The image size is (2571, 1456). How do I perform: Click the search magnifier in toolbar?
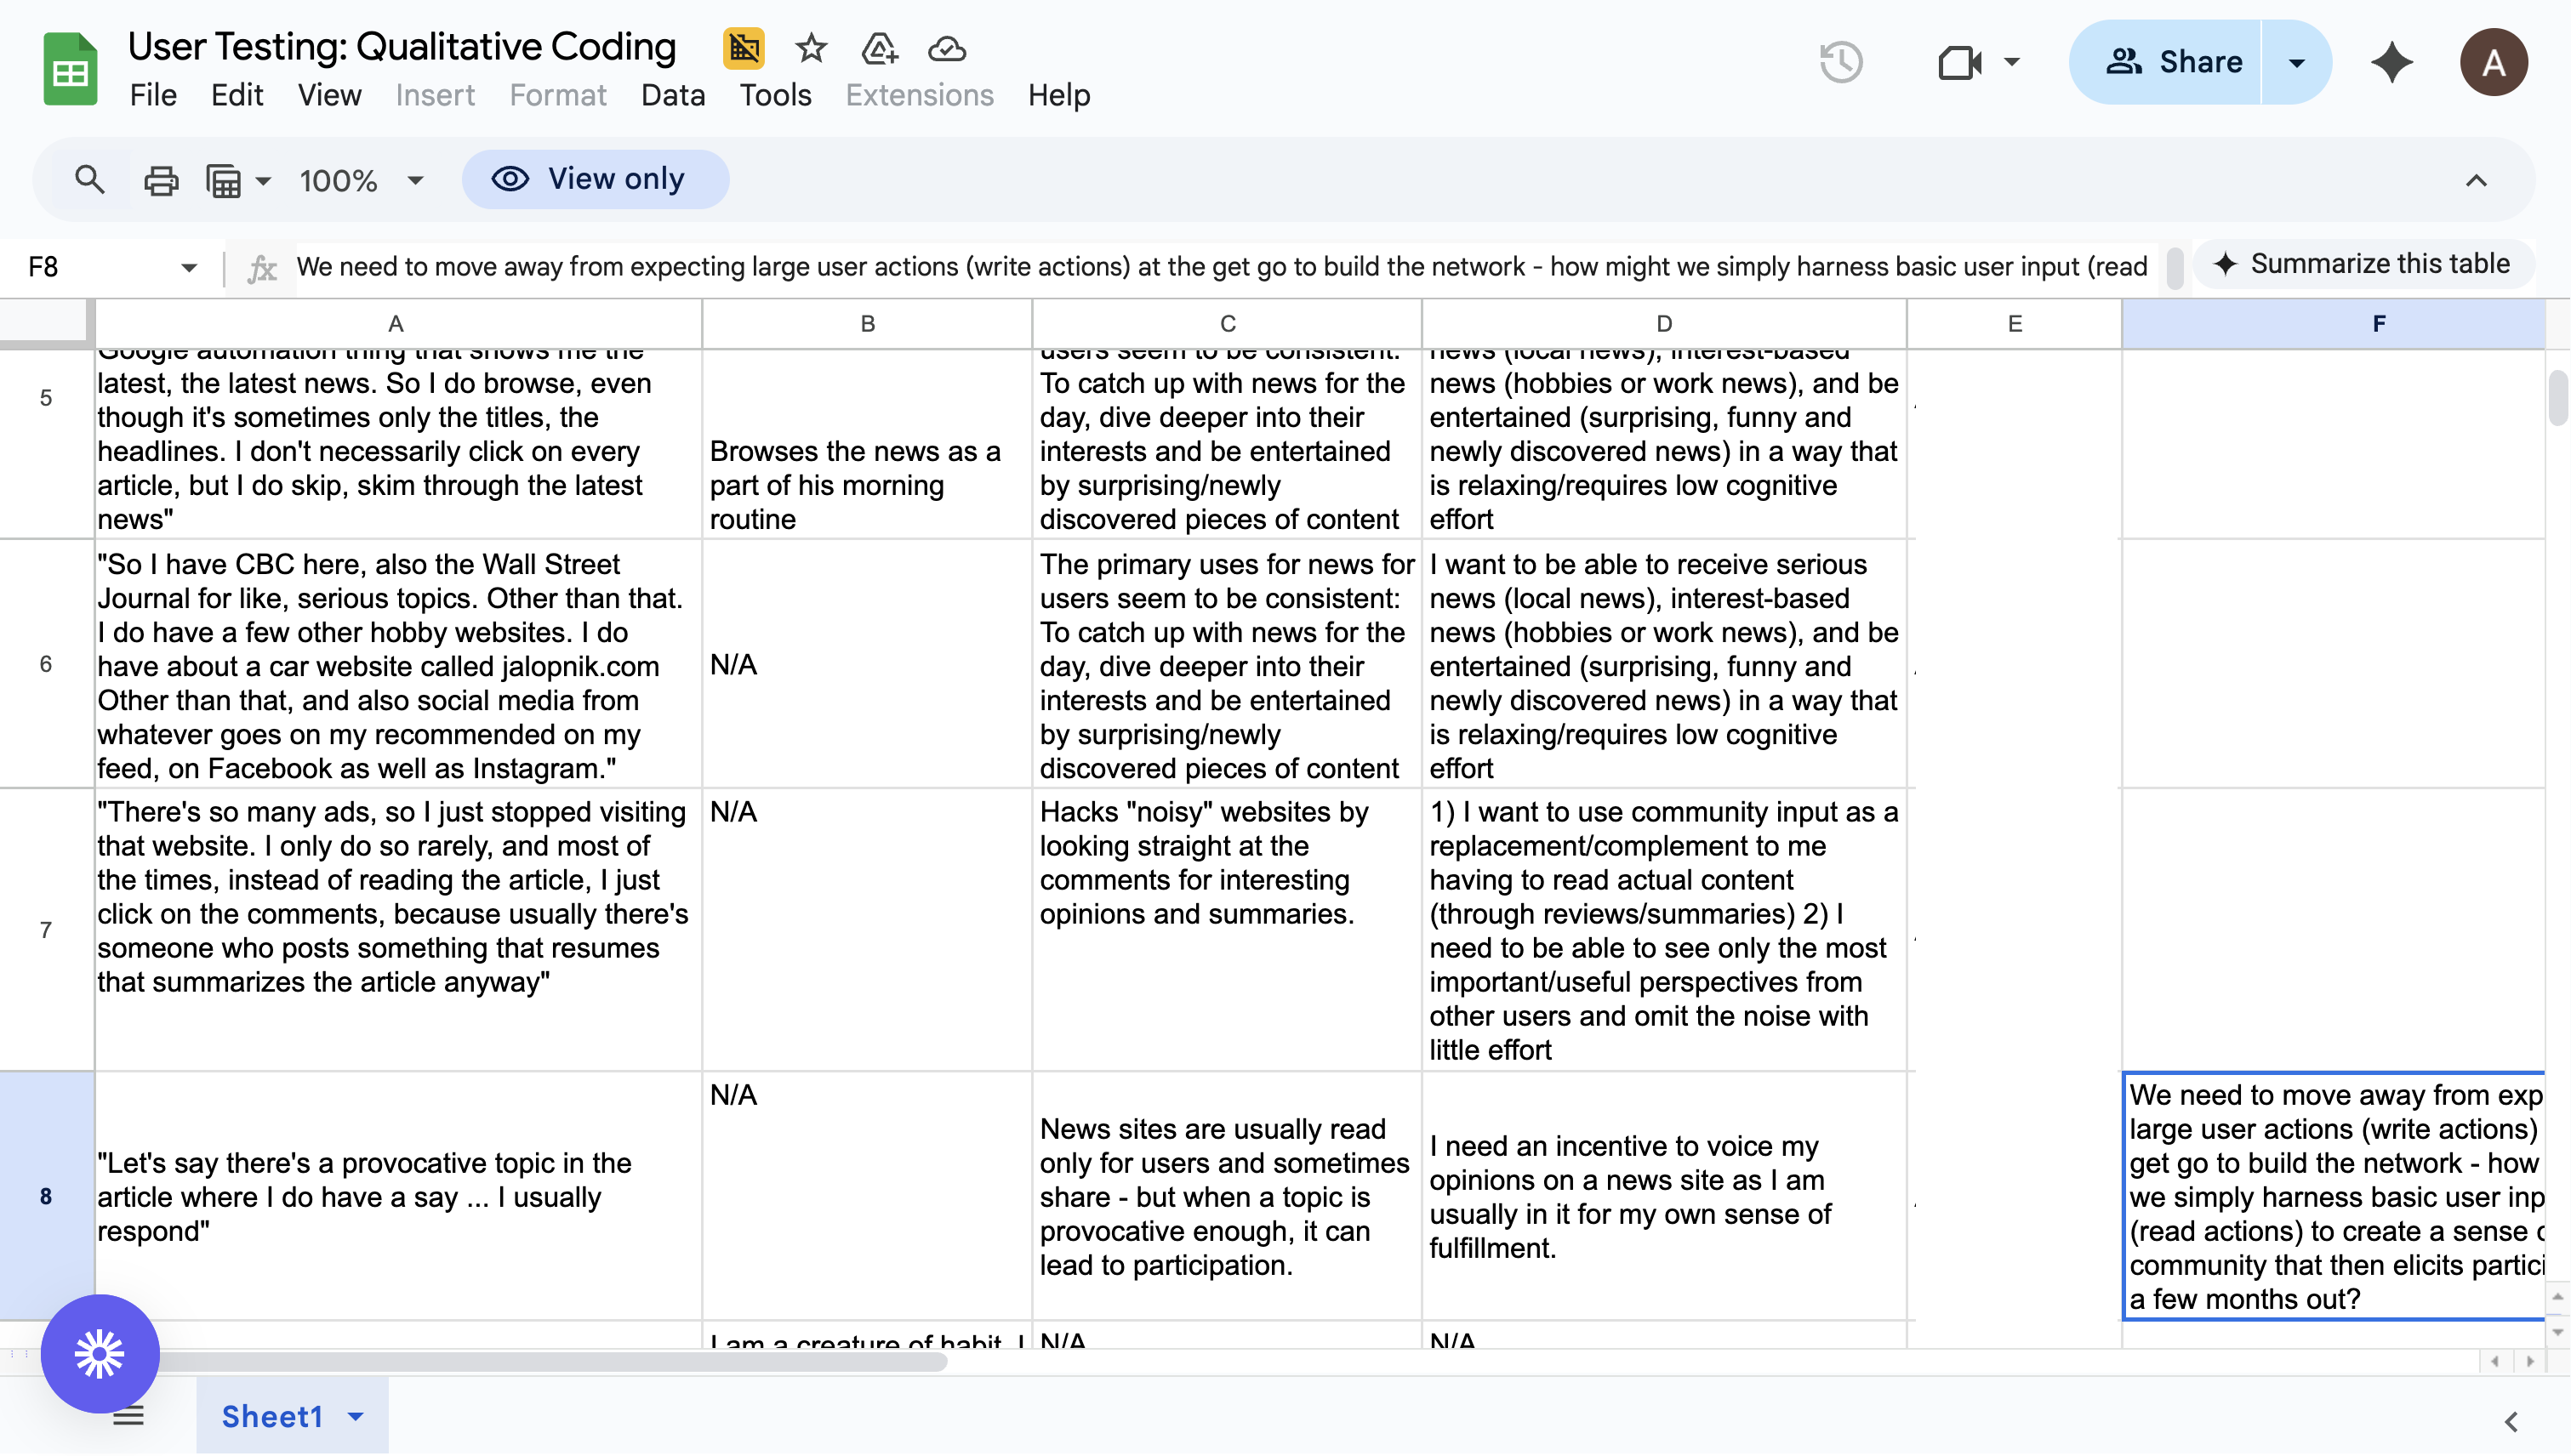click(x=90, y=180)
